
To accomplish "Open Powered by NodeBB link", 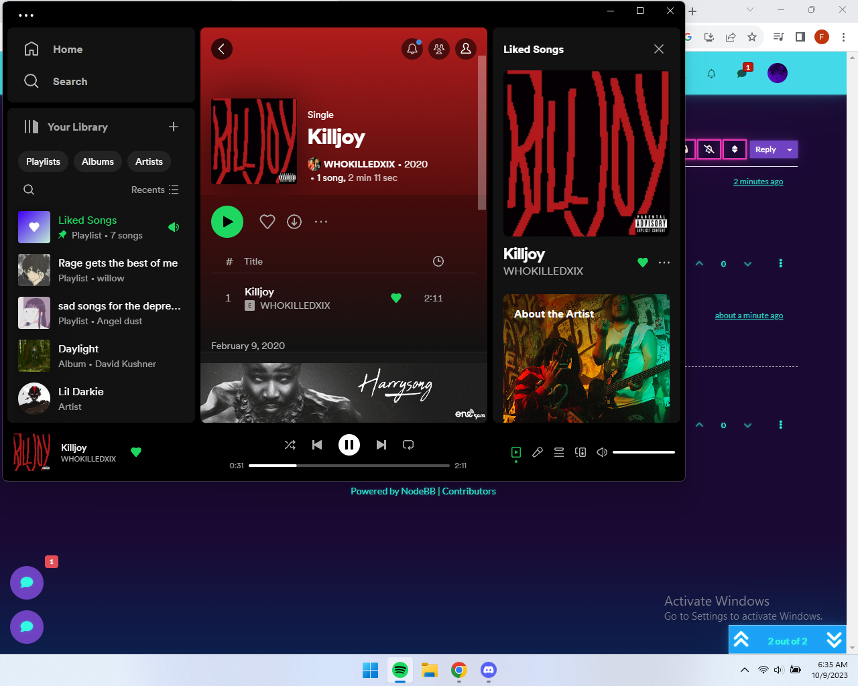I will coord(393,491).
